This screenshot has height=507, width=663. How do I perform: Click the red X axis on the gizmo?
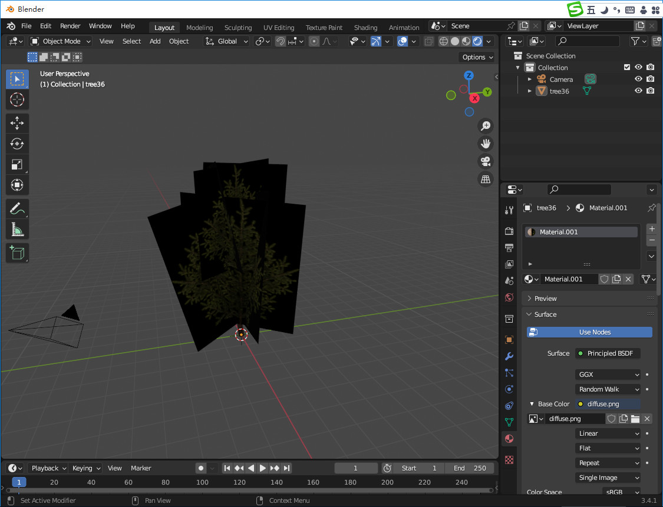pos(474,98)
